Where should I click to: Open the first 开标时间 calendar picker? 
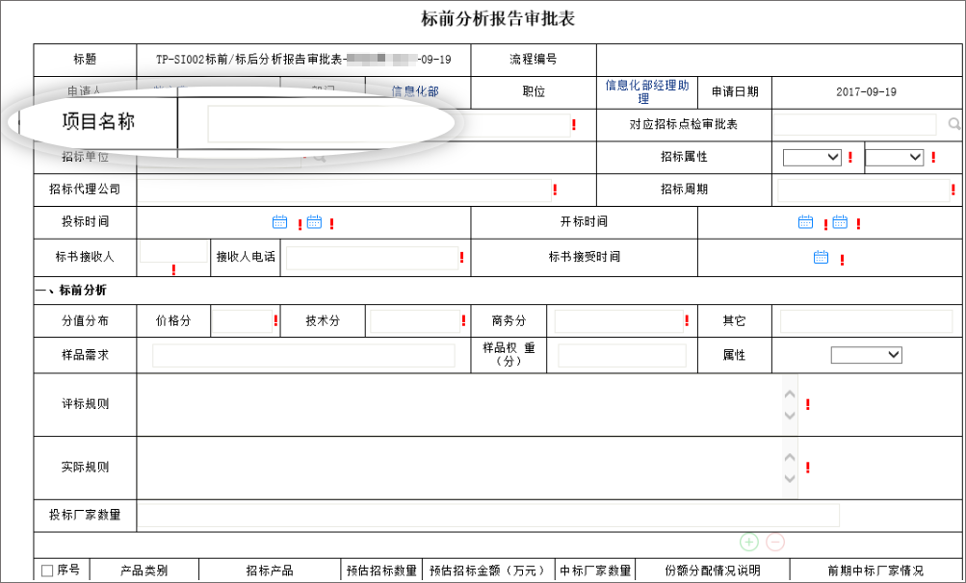coord(805,221)
